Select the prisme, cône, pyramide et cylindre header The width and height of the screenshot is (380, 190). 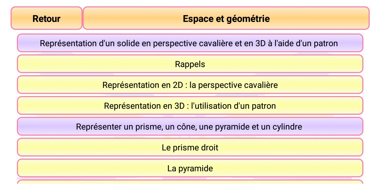190,126
